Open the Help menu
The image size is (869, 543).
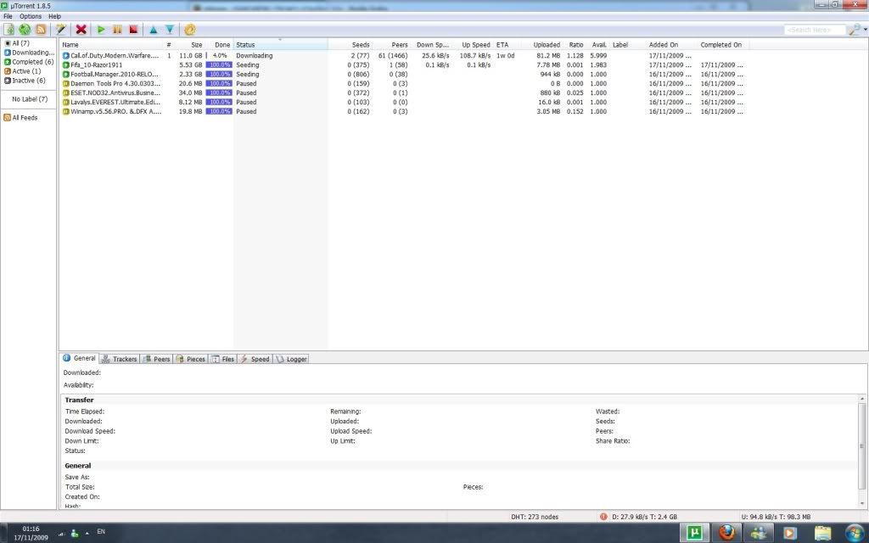(x=54, y=17)
